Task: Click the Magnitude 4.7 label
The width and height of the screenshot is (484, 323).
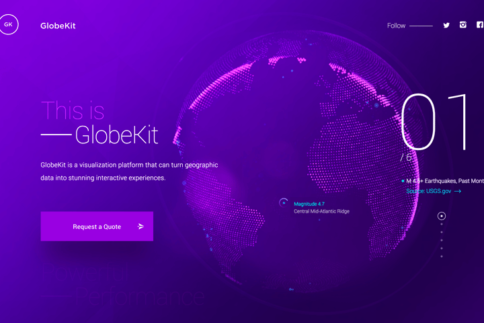Action: [x=309, y=204]
